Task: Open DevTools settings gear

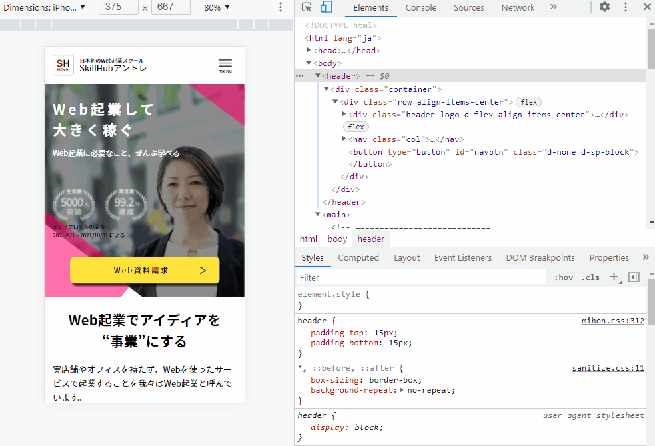Action: click(604, 7)
